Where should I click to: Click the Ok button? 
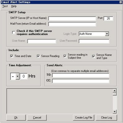[x=16, y=117]
